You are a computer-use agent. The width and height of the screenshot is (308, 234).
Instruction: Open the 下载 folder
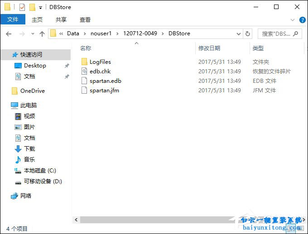(29, 149)
